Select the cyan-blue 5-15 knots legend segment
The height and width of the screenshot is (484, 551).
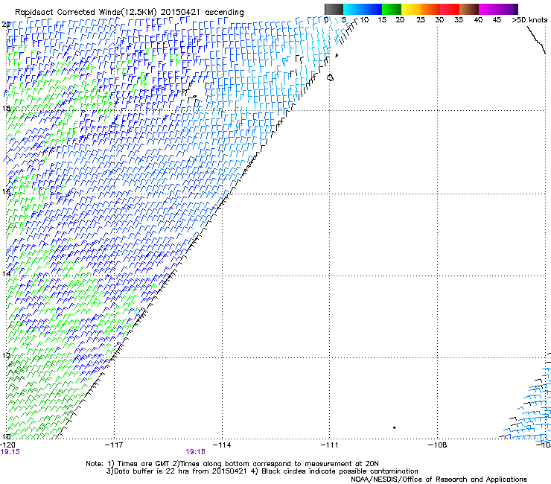(363, 9)
